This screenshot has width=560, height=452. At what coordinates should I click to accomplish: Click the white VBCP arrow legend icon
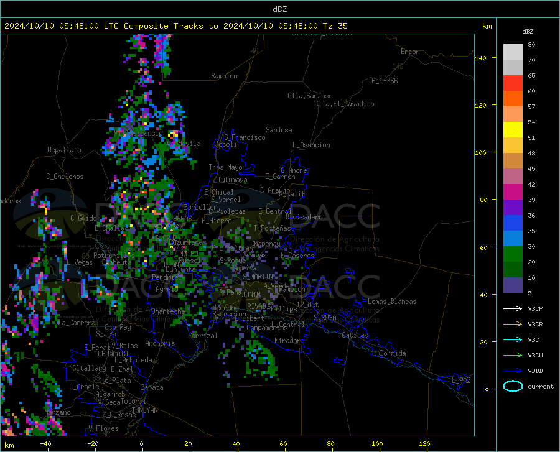pos(513,308)
